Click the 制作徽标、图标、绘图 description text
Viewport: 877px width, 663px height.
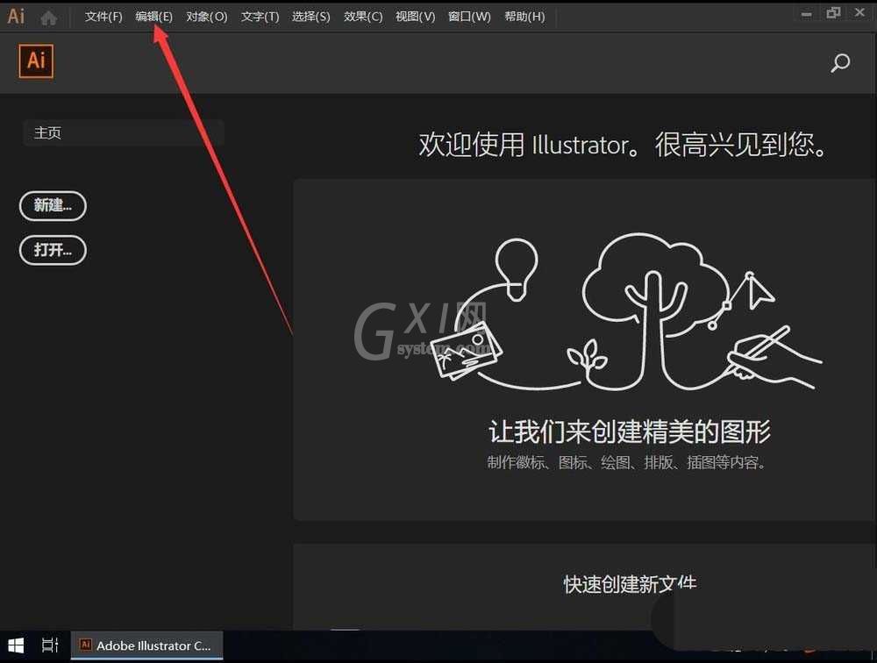click(626, 462)
